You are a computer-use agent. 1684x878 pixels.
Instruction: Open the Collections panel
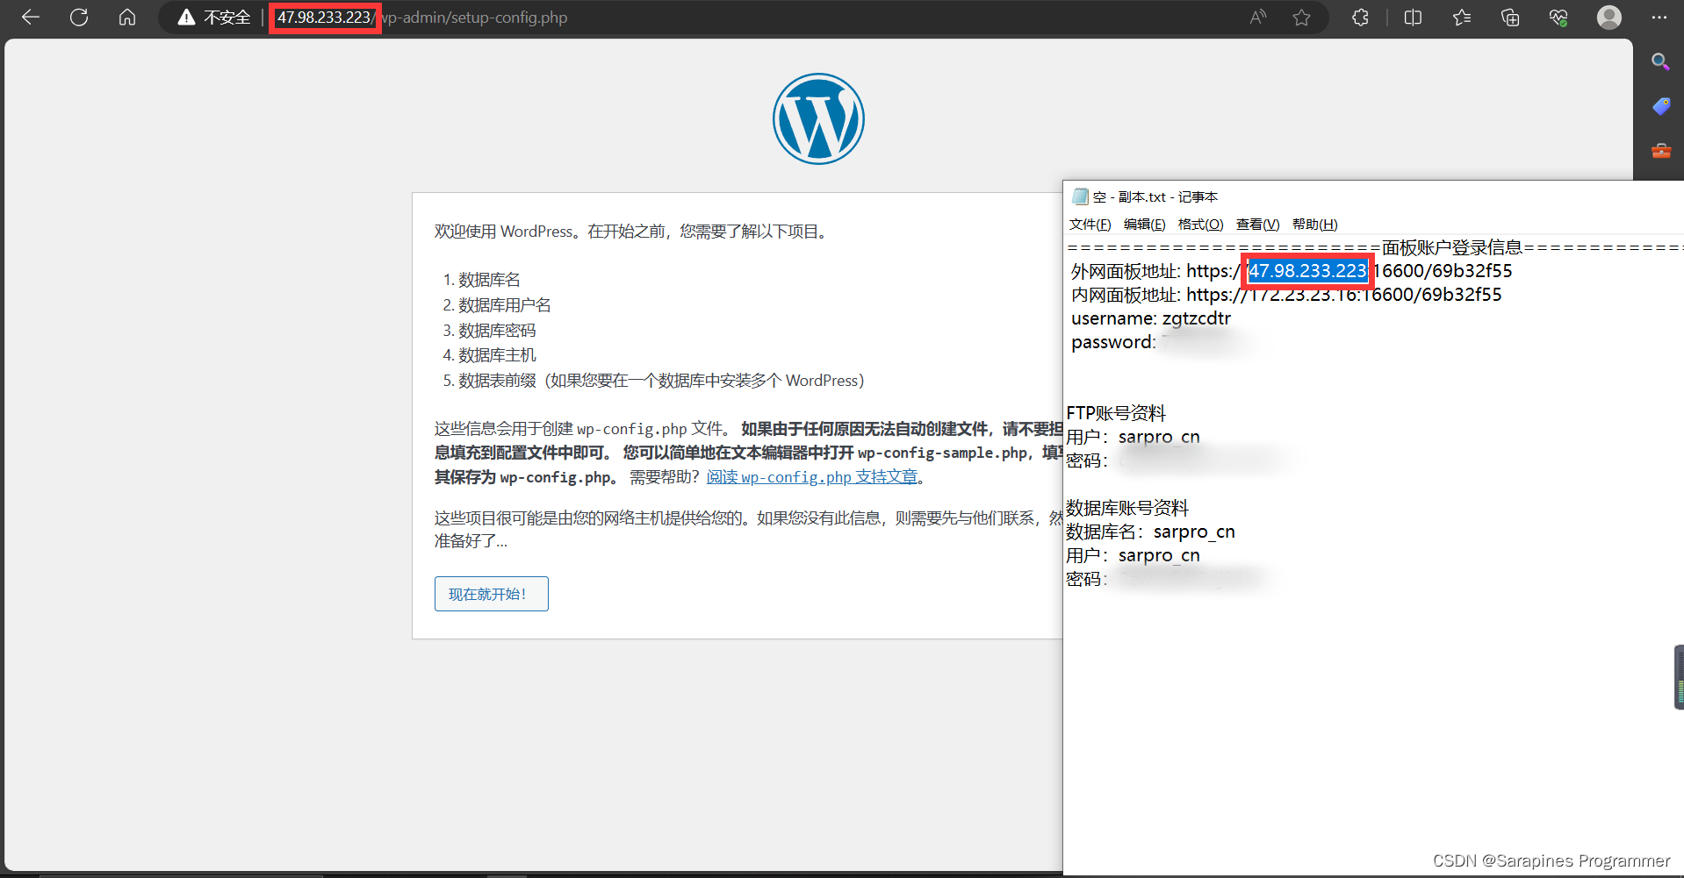click(1510, 18)
